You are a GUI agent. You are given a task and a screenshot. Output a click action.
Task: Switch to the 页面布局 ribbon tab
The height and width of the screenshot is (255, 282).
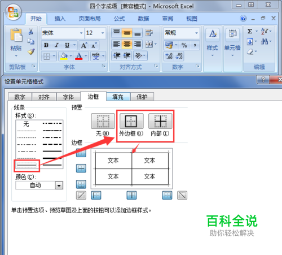(90, 19)
